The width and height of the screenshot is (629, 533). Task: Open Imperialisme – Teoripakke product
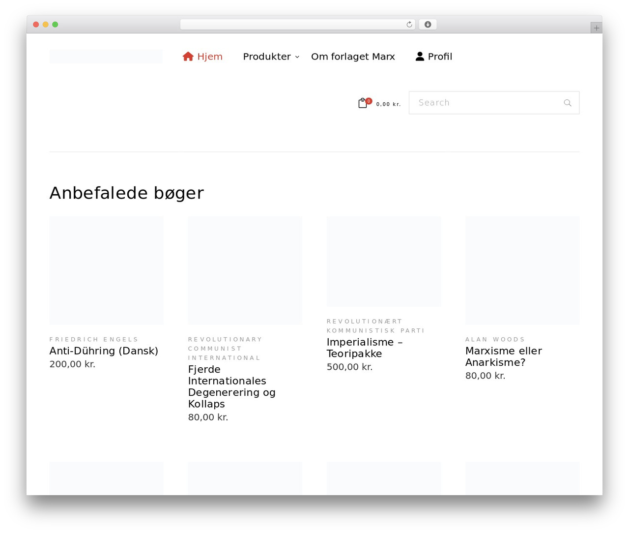point(365,348)
